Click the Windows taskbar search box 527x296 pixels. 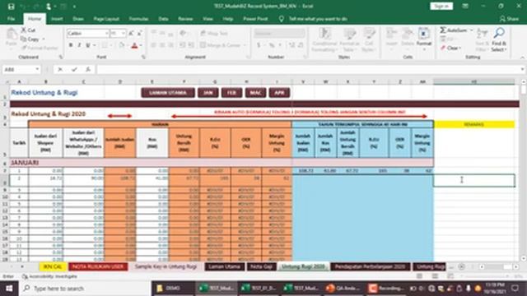click(x=85, y=289)
